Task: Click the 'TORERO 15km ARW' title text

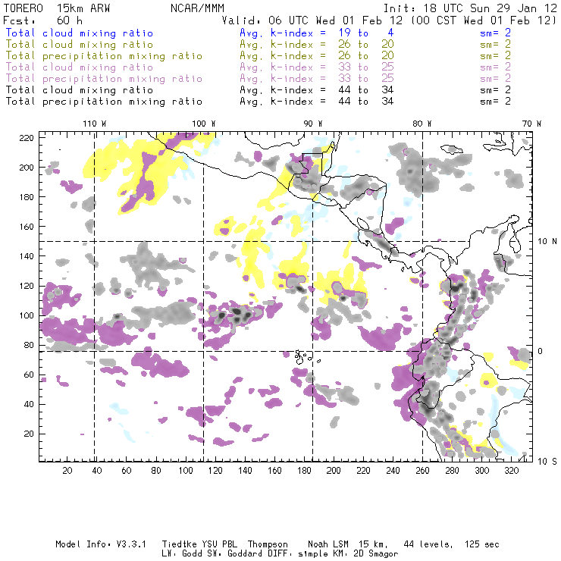Action: (57, 8)
